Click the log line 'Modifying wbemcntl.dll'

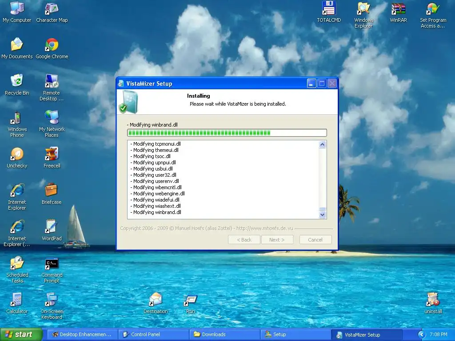point(156,187)
